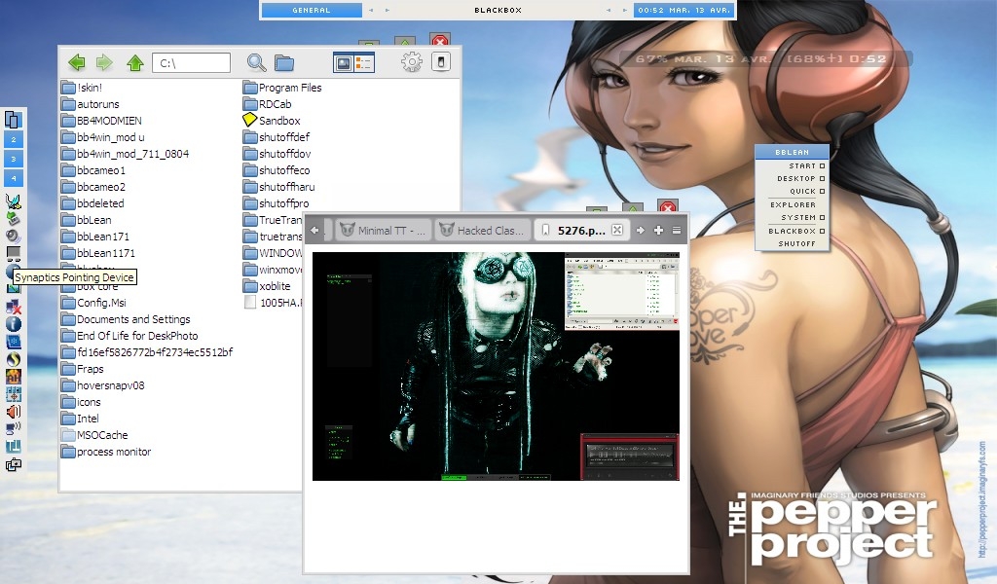Select the bbLean171 folder
The width and height of the screenshot is (997, 584).
(95, 237)
